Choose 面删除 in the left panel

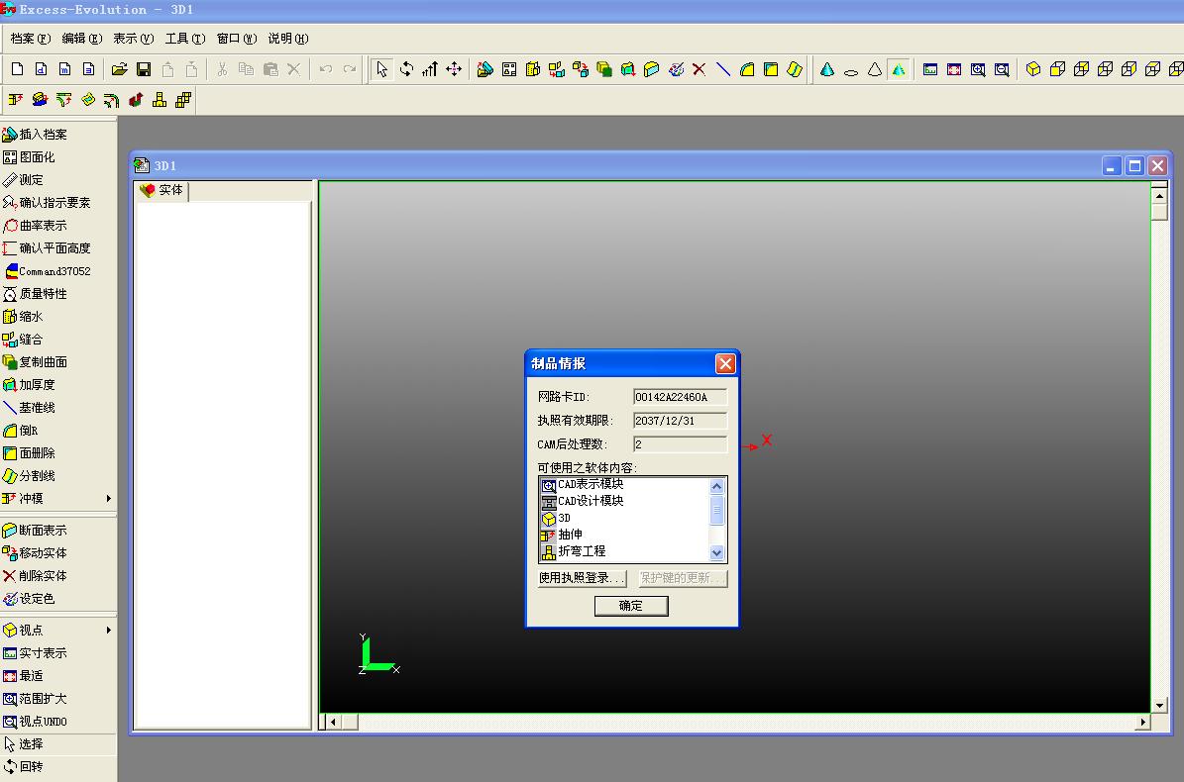[x=29, y=453]
